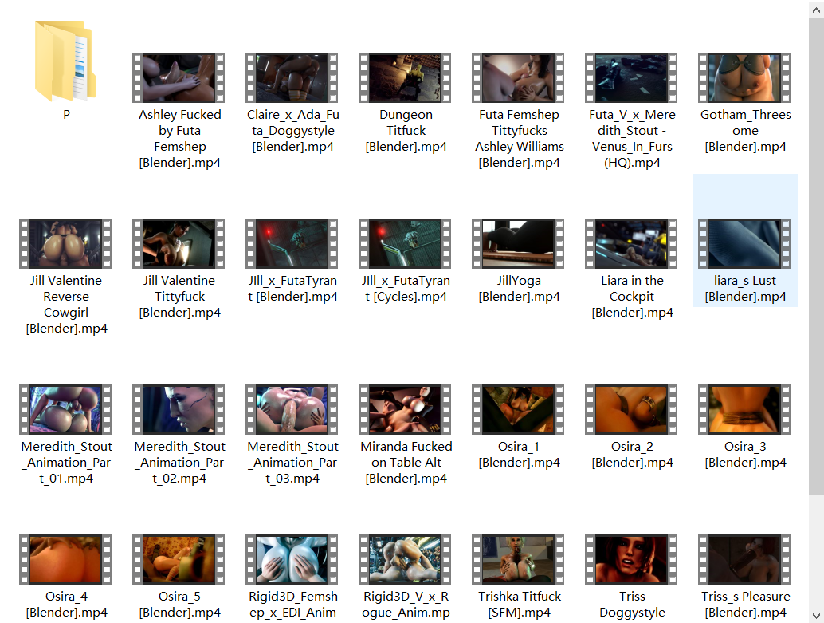Select Meredith_Stout_Animation_Part_02.mp4 thumbnail
Image resolution: width=824 pixels, height=623 pixels.
(179, 409)
